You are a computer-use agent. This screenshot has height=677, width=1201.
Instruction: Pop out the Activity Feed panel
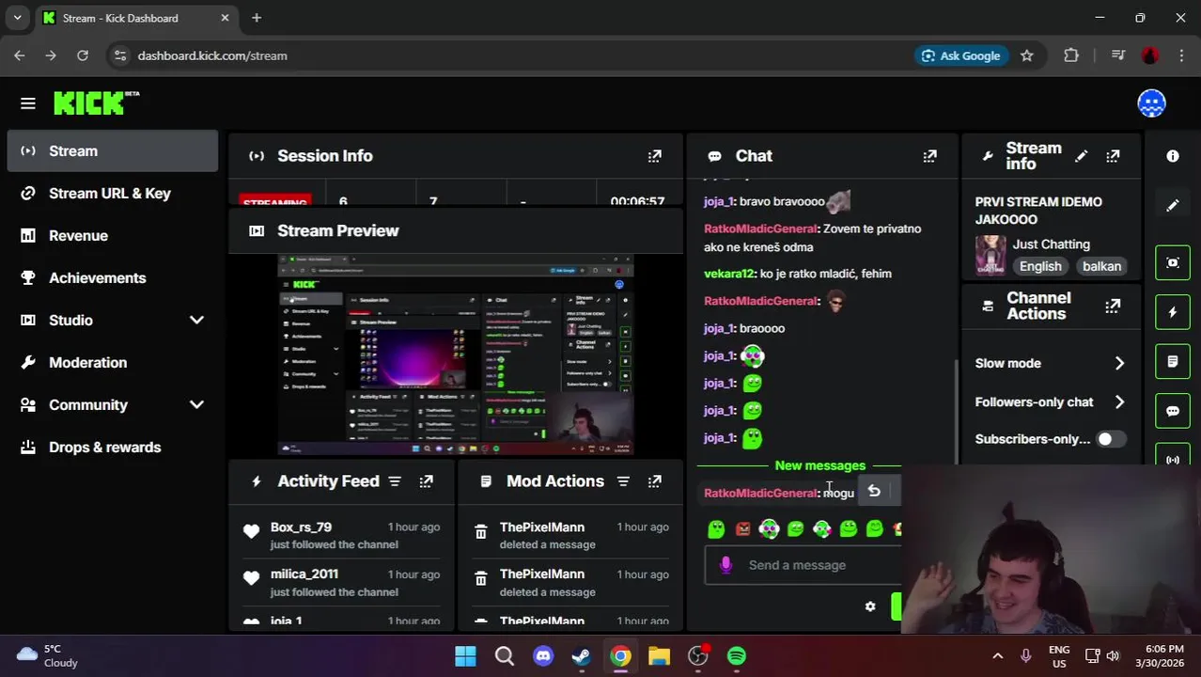(x=426, y=481)
